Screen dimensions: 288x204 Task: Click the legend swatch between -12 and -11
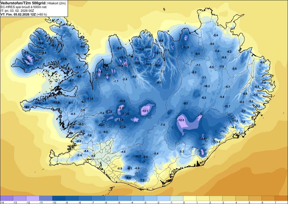point(33,198)
